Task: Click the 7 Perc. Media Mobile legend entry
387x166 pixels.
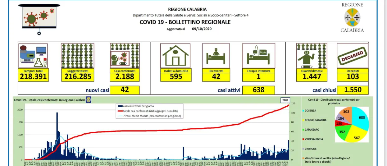Action: click(x=150, y=116)
